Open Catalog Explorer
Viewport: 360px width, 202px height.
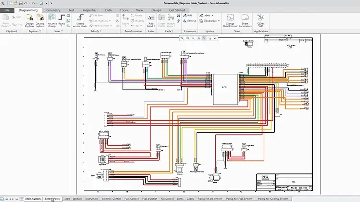pyautogui.click(x=40, y=21)
